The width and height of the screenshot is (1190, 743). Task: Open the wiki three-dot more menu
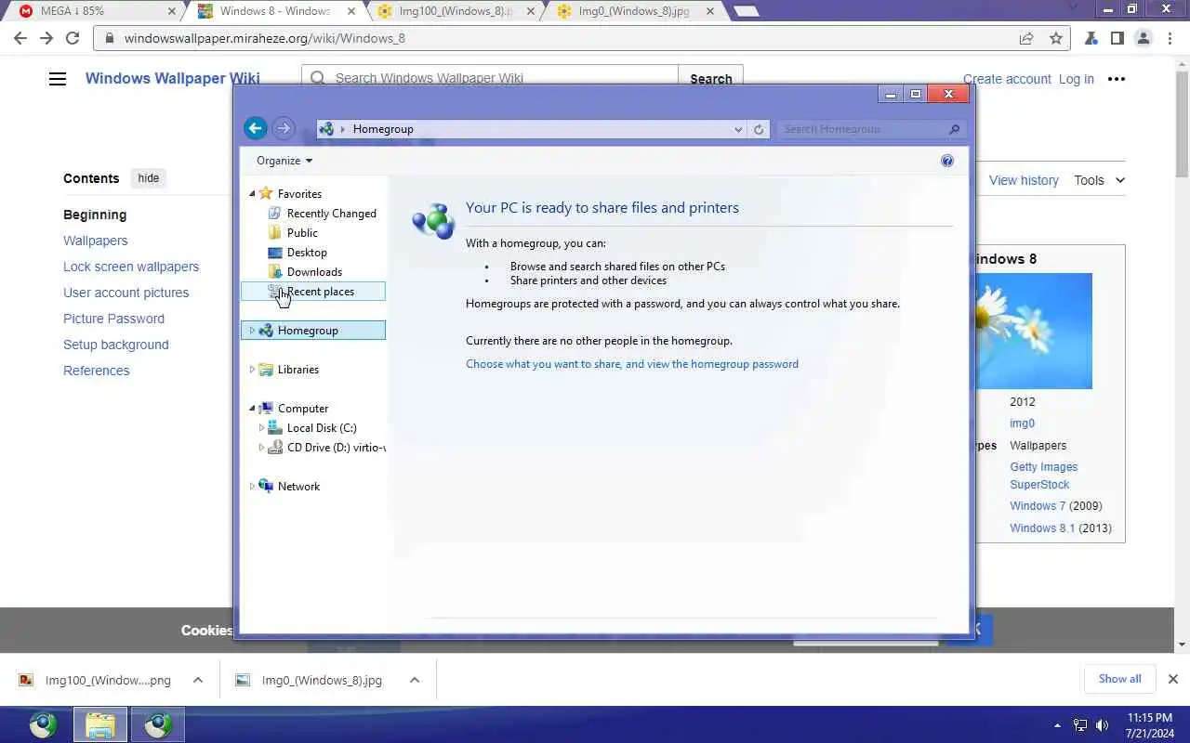pyautogui.click(x=1117, y=79)
